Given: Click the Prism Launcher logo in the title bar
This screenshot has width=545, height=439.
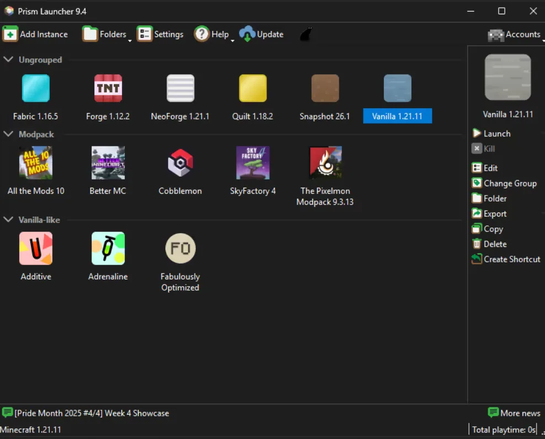Looking at the screenshot, I should (9, 11).
